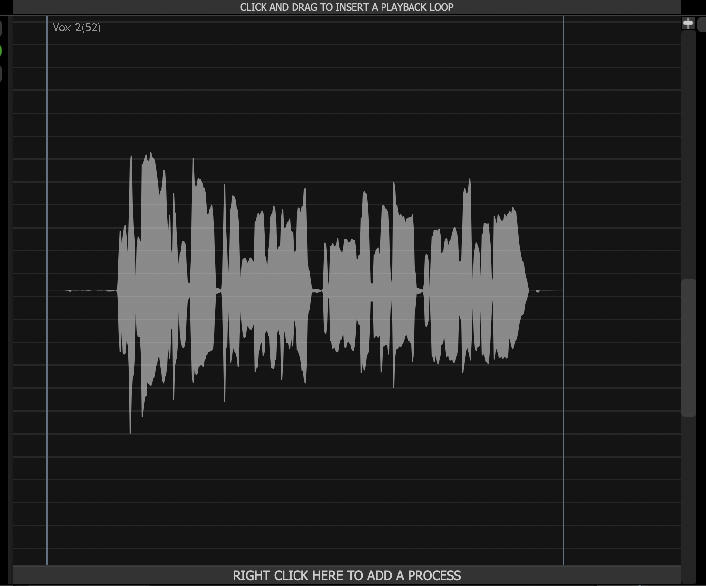Click the top playback loop bar
Viewport: 706px width, 586px height.
pyautogui.click(x=347, y=7)
